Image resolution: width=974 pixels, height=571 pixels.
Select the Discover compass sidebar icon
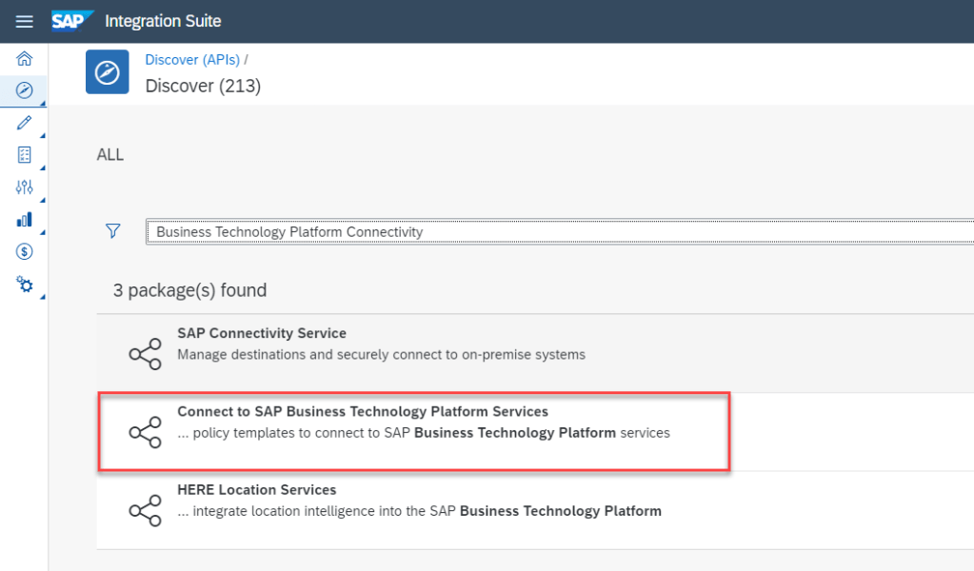(x=25, y=90)
